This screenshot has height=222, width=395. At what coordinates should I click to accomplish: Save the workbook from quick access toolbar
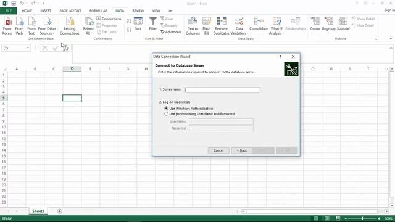(14, 3)
